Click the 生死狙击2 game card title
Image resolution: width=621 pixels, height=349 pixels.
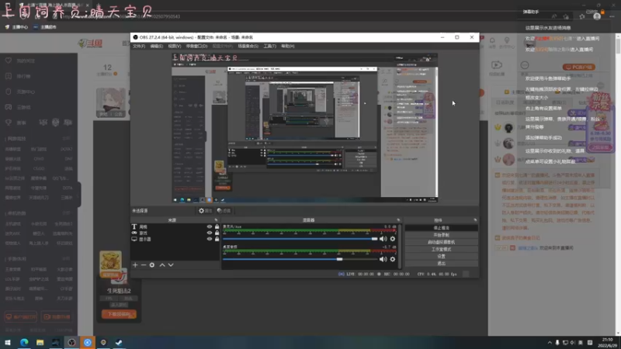(119, 291)
